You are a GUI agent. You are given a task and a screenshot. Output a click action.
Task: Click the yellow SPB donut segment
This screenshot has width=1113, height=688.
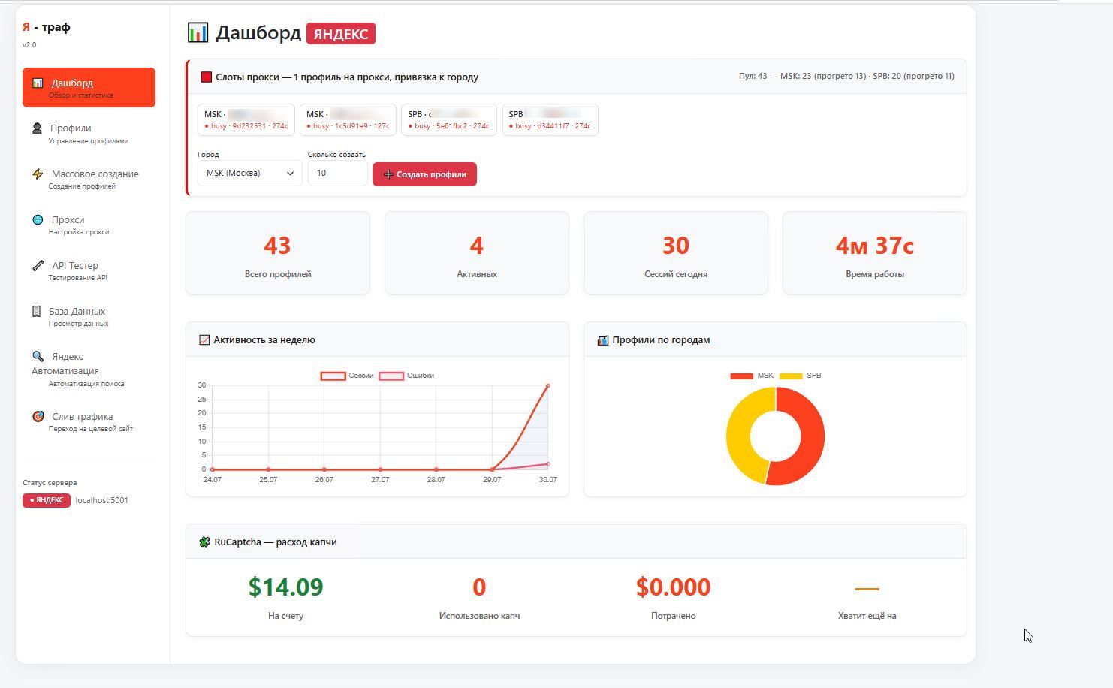[739, 436]
